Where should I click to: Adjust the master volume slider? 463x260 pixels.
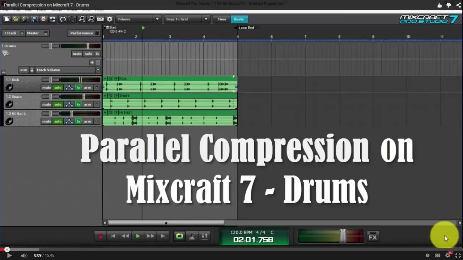(331, 236)
